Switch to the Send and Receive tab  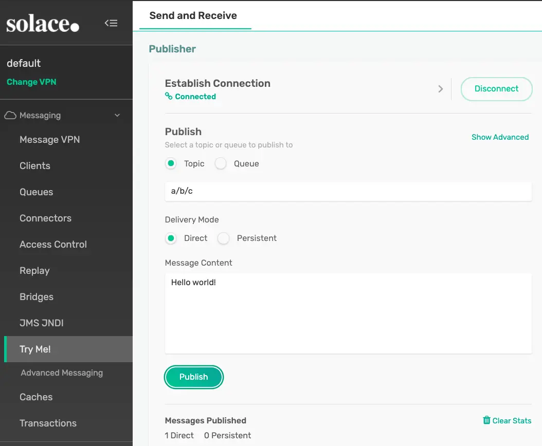193,15
